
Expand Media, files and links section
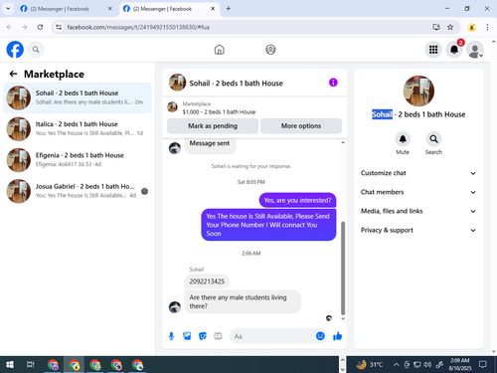point(418,211)
